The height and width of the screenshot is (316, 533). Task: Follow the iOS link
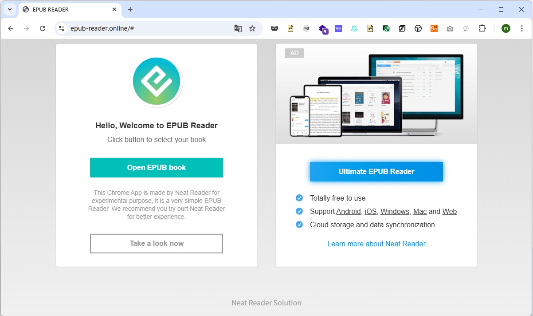tap(371, 212)
